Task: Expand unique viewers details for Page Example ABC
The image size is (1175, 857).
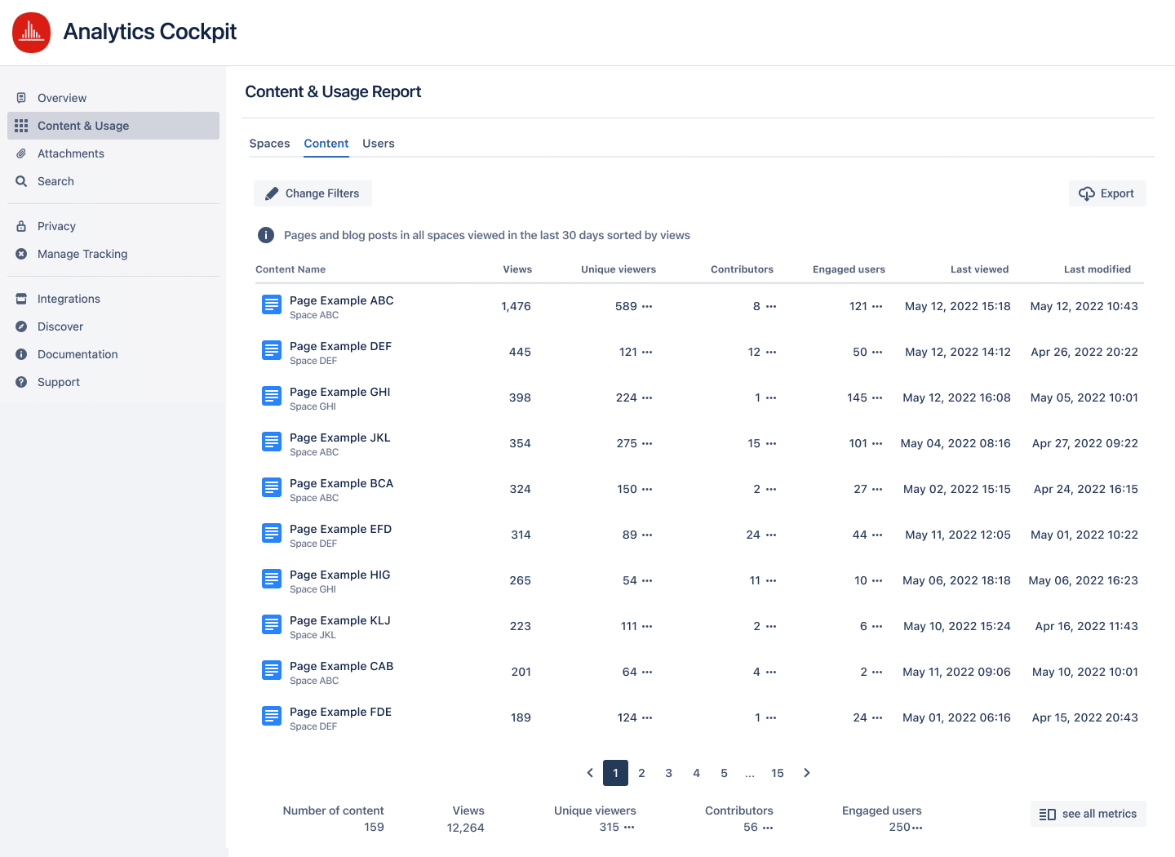Action: (x=647, y=306)
